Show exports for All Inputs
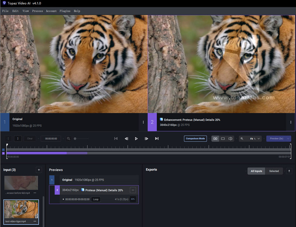This screenshot has height=227, width=296. click(256, 171)
